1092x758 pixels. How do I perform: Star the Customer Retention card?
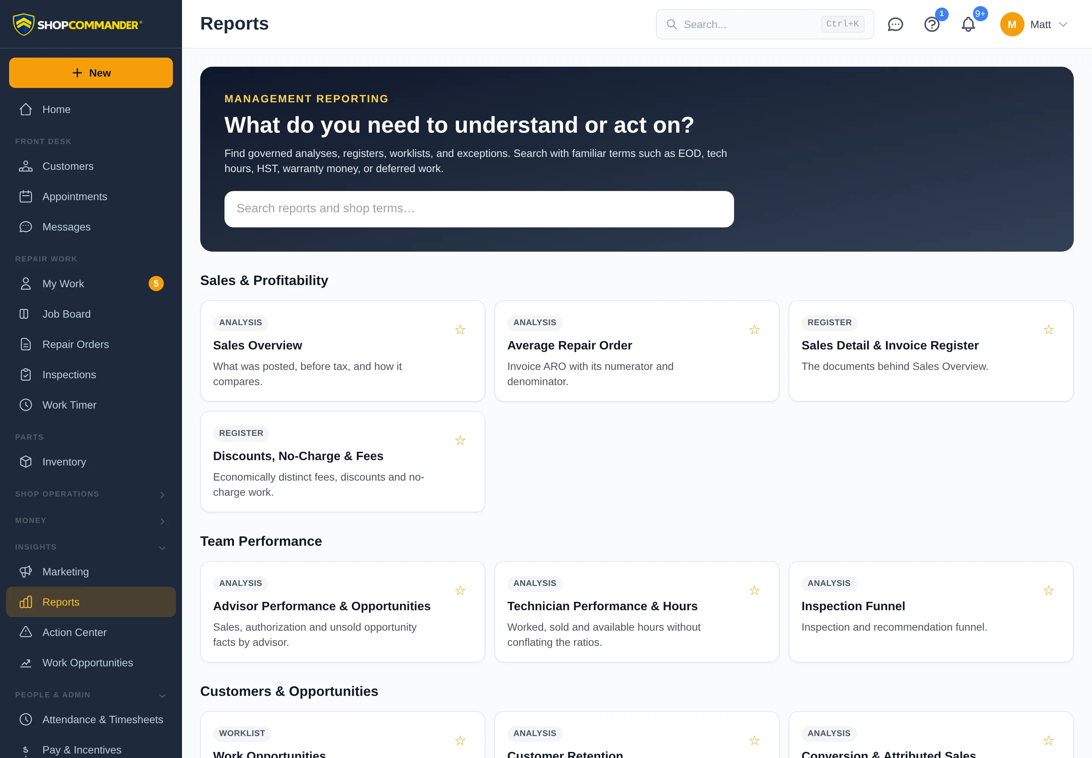[754, 741]
